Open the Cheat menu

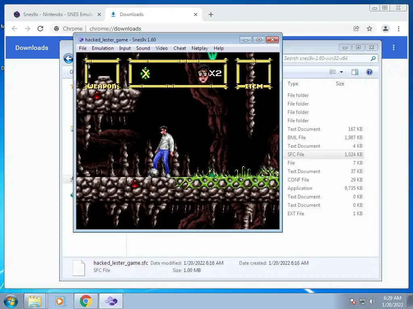pos(179,48)
